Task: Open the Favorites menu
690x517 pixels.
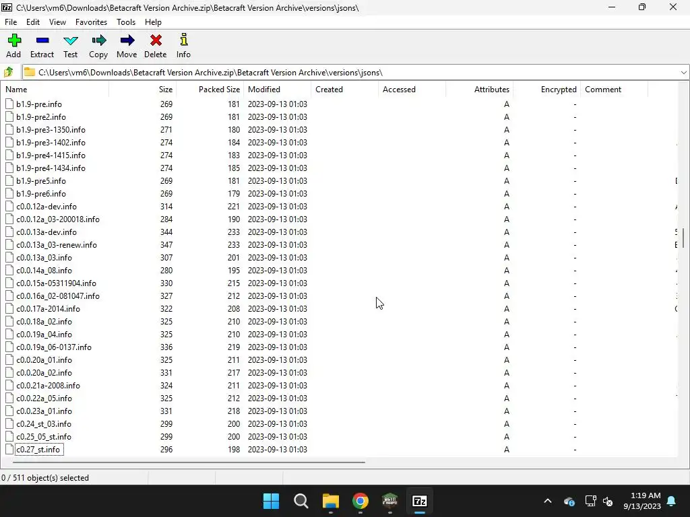Action: pyautogui.click(x=91, y=22)
